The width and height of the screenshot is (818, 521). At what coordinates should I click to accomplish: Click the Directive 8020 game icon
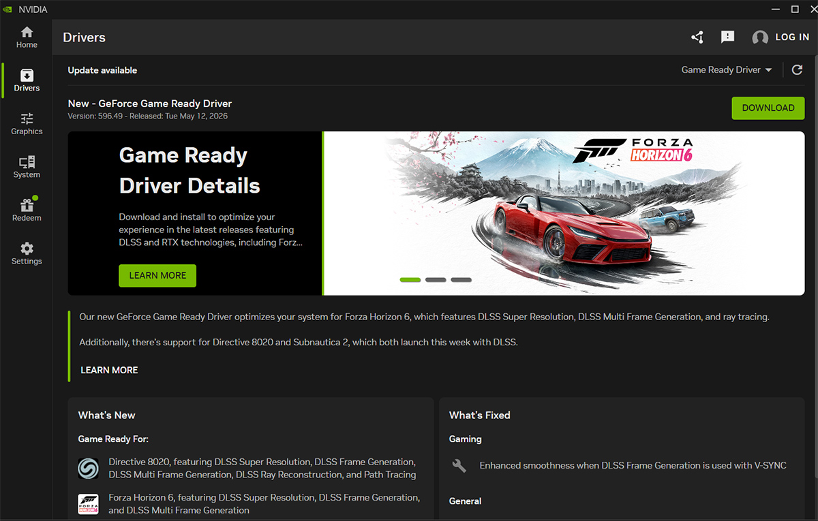88,468
